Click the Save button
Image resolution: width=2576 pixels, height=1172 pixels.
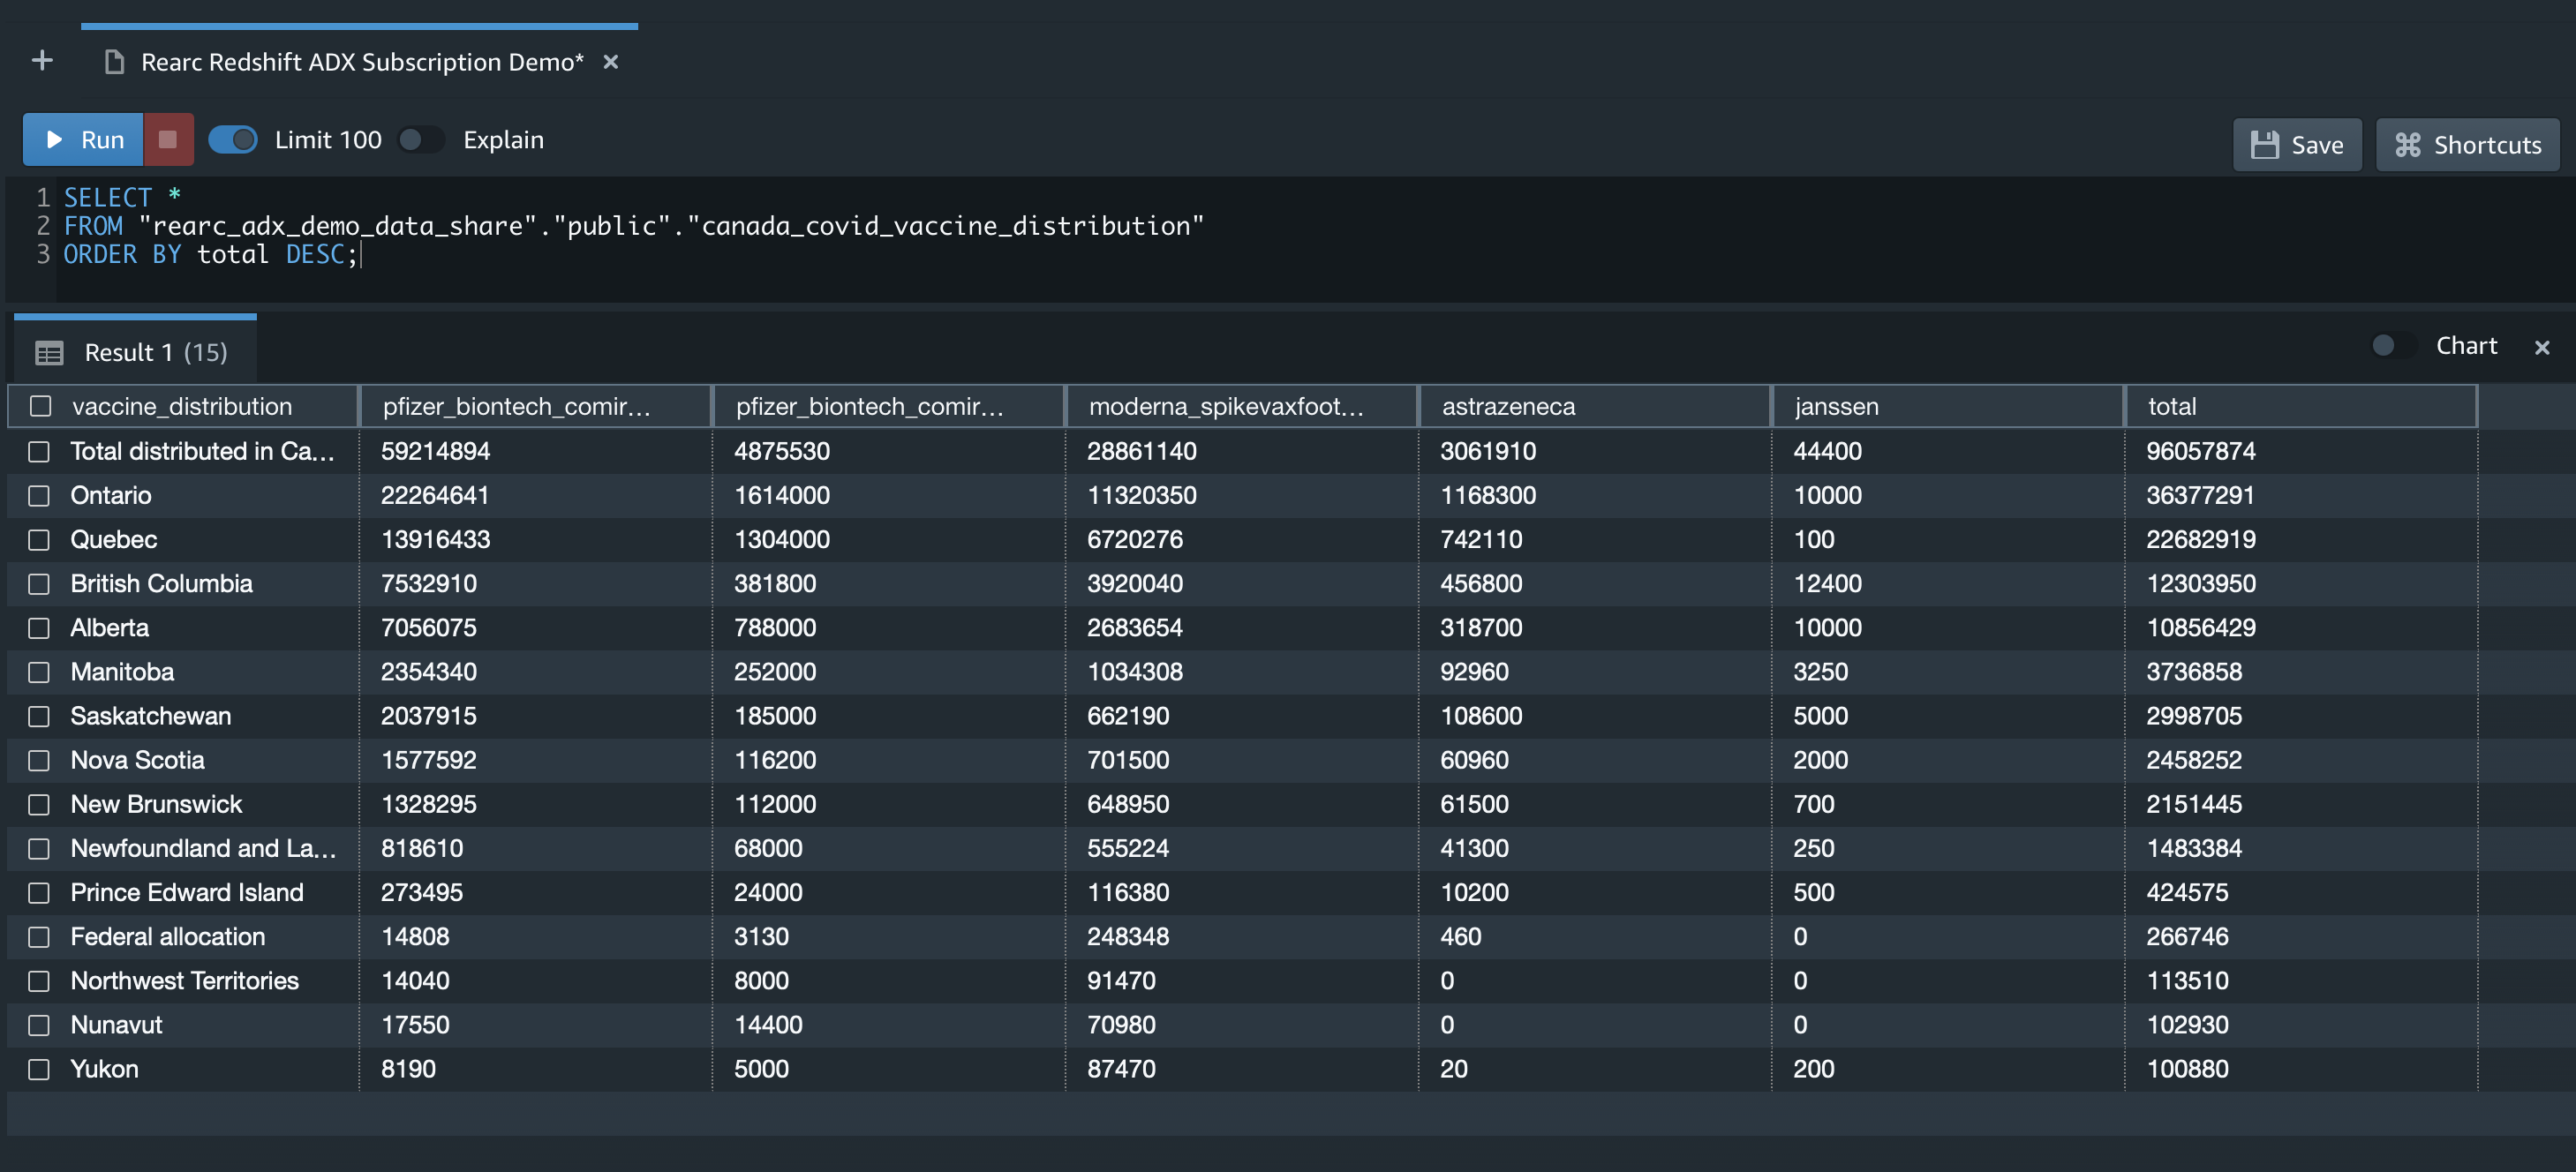coord(2297,144)
